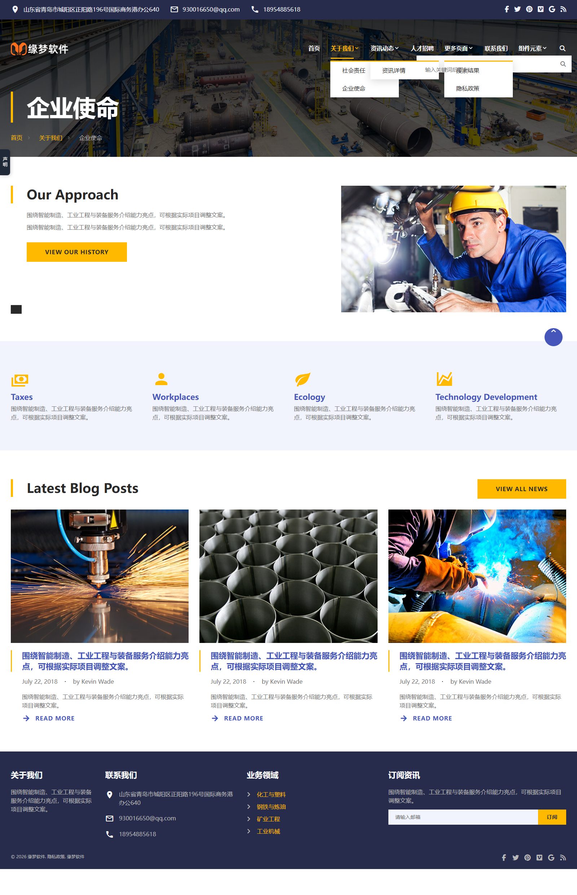Click the 隐私政策 link in the footer copyright
Screen dimensions: 577x895
tap(57, 857)
